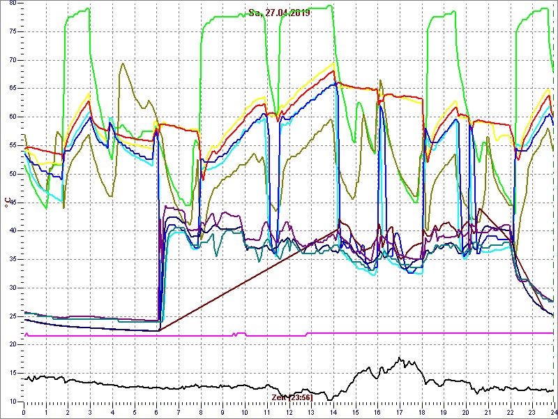This screenshot has height=419, width=558.
Task: Click the yellow curve's peak near hour 14
Action: (x=333, y=64)
